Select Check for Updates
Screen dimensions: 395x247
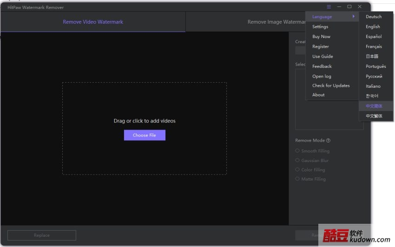[x=332, y=85]
